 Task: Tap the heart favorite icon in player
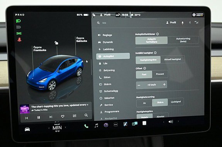[63, 116]
